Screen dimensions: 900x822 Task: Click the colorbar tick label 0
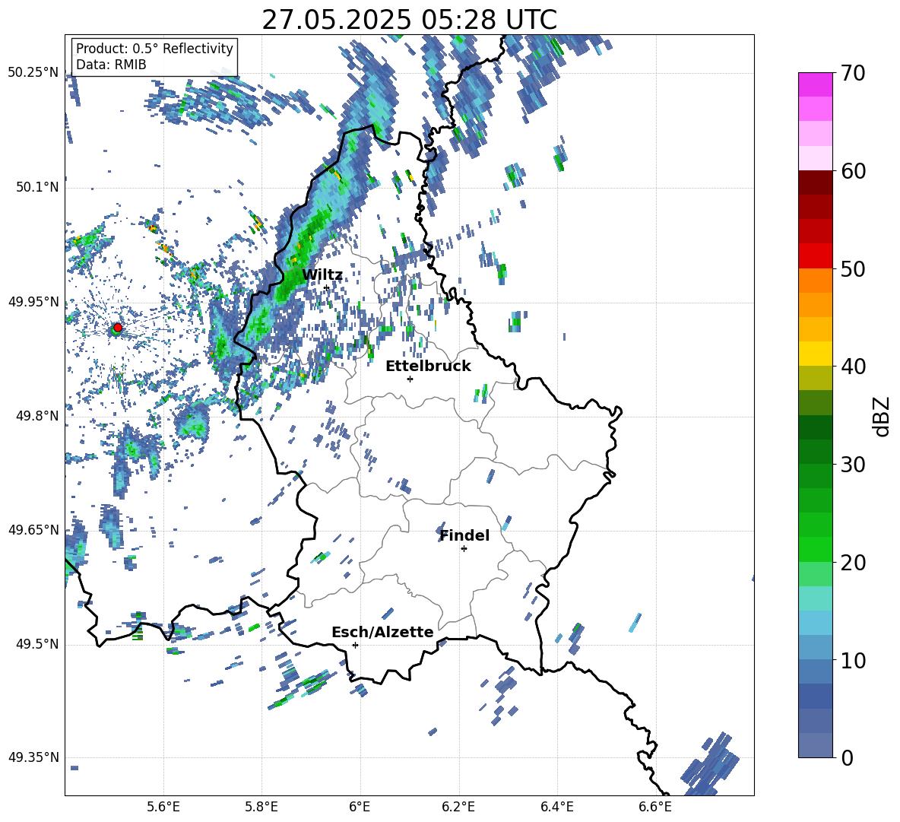pyautogui.click(x=846, y=757)
